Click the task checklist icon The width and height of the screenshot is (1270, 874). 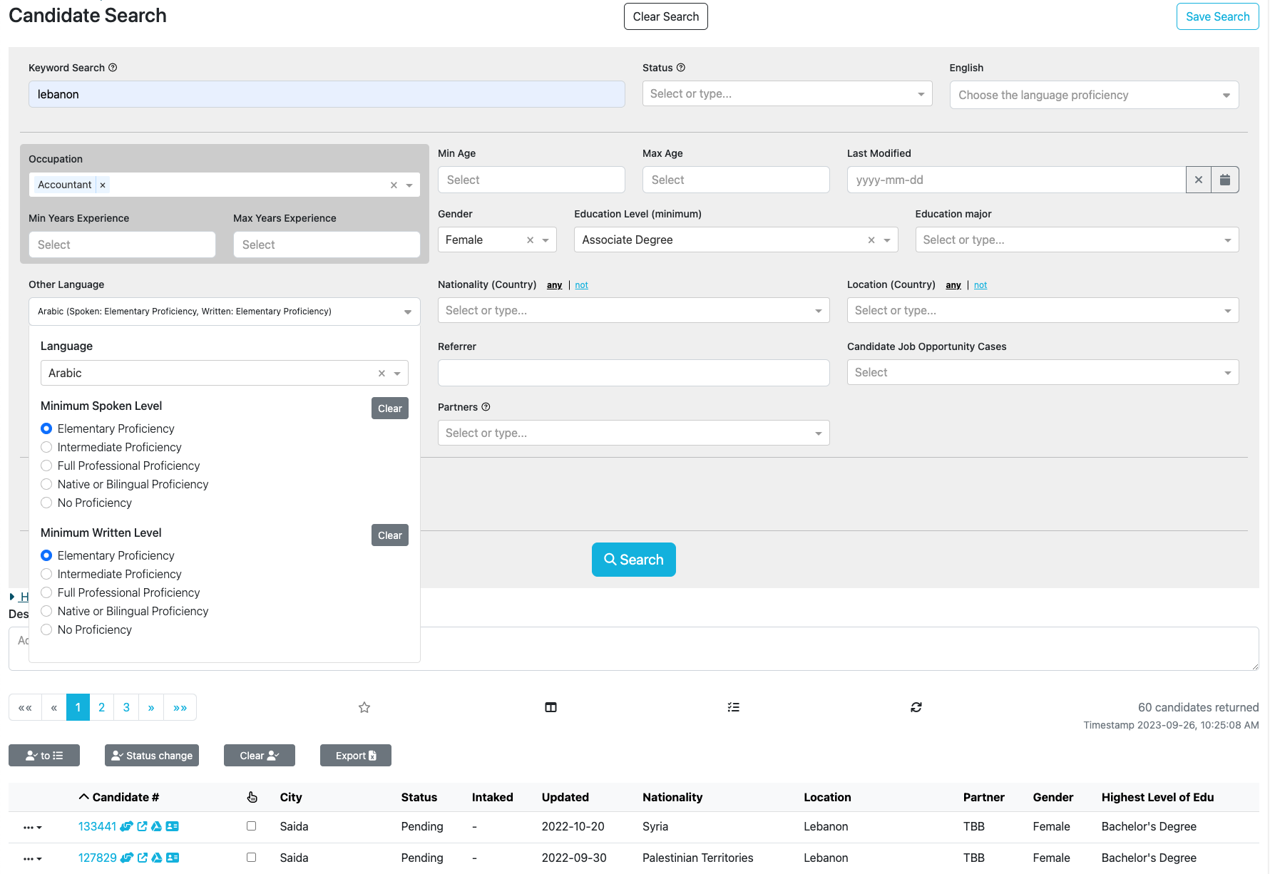point(733,707)
